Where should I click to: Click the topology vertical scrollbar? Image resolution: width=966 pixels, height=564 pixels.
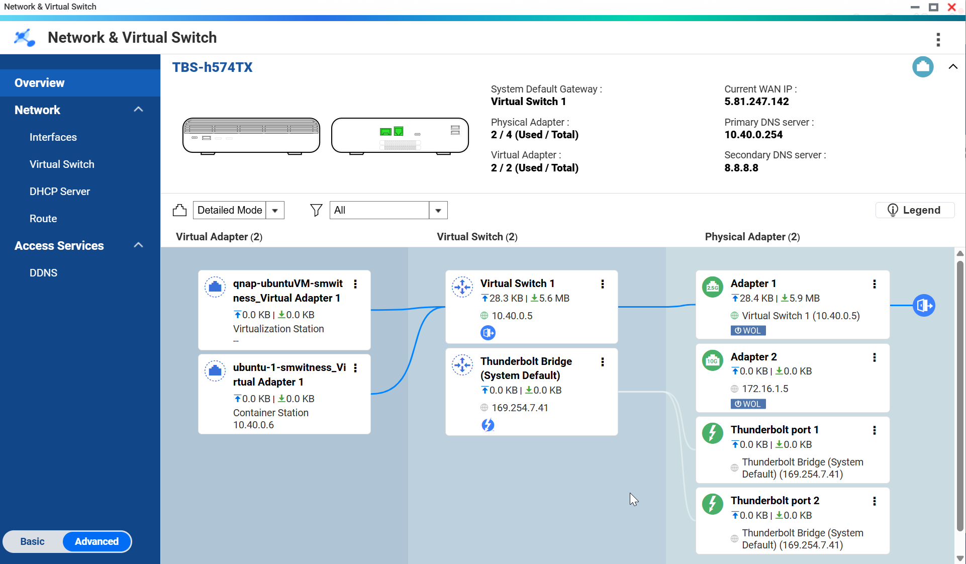click(x=960, y=396)
